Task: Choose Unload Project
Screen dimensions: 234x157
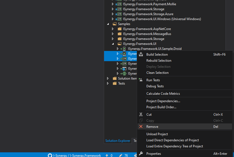Action: click(185, 134)
